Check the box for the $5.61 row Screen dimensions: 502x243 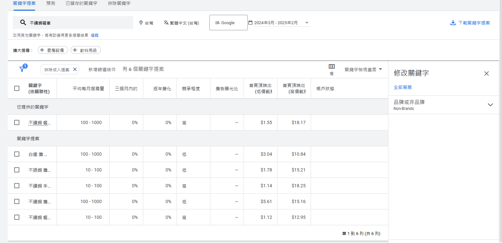[17, 201]
